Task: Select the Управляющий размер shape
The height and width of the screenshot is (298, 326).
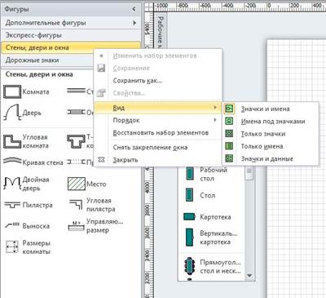Action: [95, 225]
